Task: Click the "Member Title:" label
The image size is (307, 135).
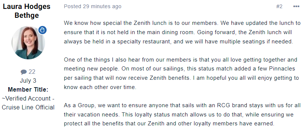Action: click(28, 90)
